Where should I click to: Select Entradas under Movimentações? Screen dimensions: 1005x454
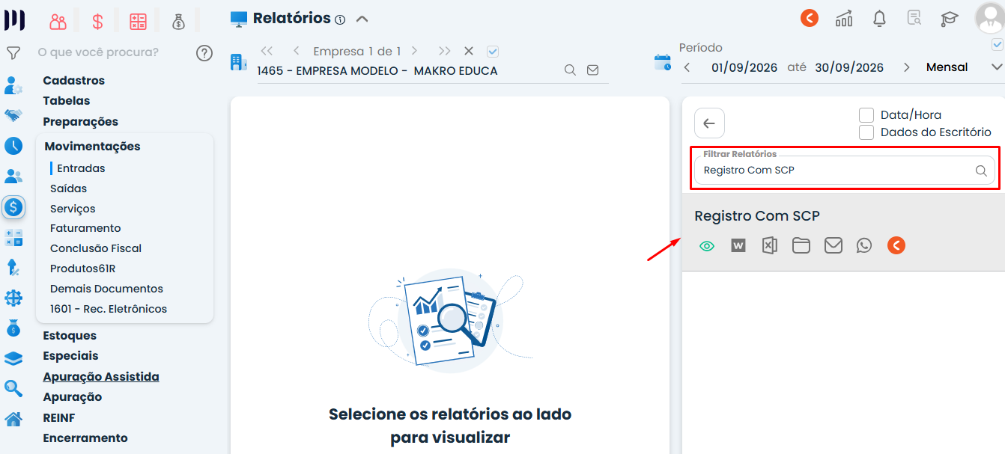coord(81,168)
